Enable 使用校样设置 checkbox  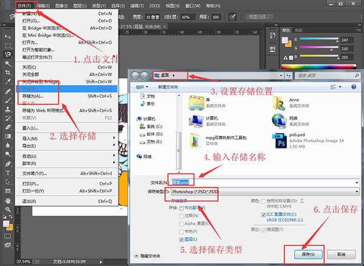263,201
